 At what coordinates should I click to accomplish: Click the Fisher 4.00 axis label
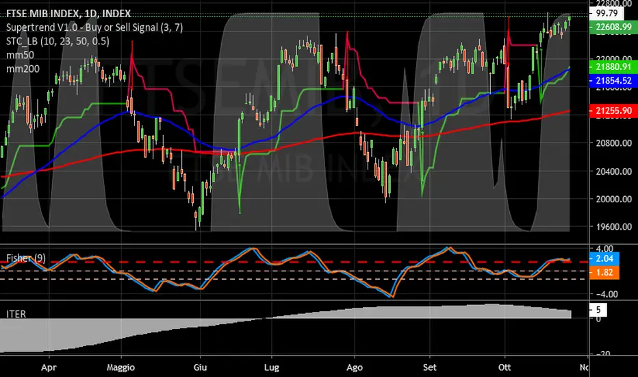pyautogui.click(x=604, y=248)
